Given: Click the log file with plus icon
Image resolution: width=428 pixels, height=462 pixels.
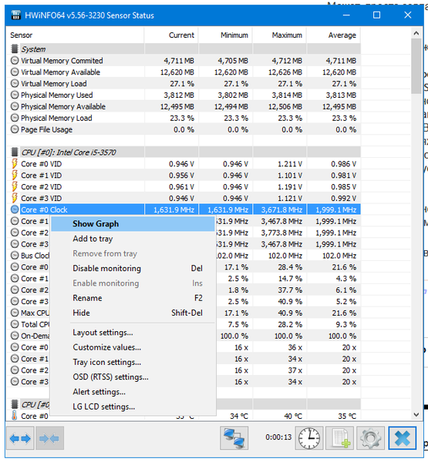Looking at the screenshot, I should coord(340,438).
